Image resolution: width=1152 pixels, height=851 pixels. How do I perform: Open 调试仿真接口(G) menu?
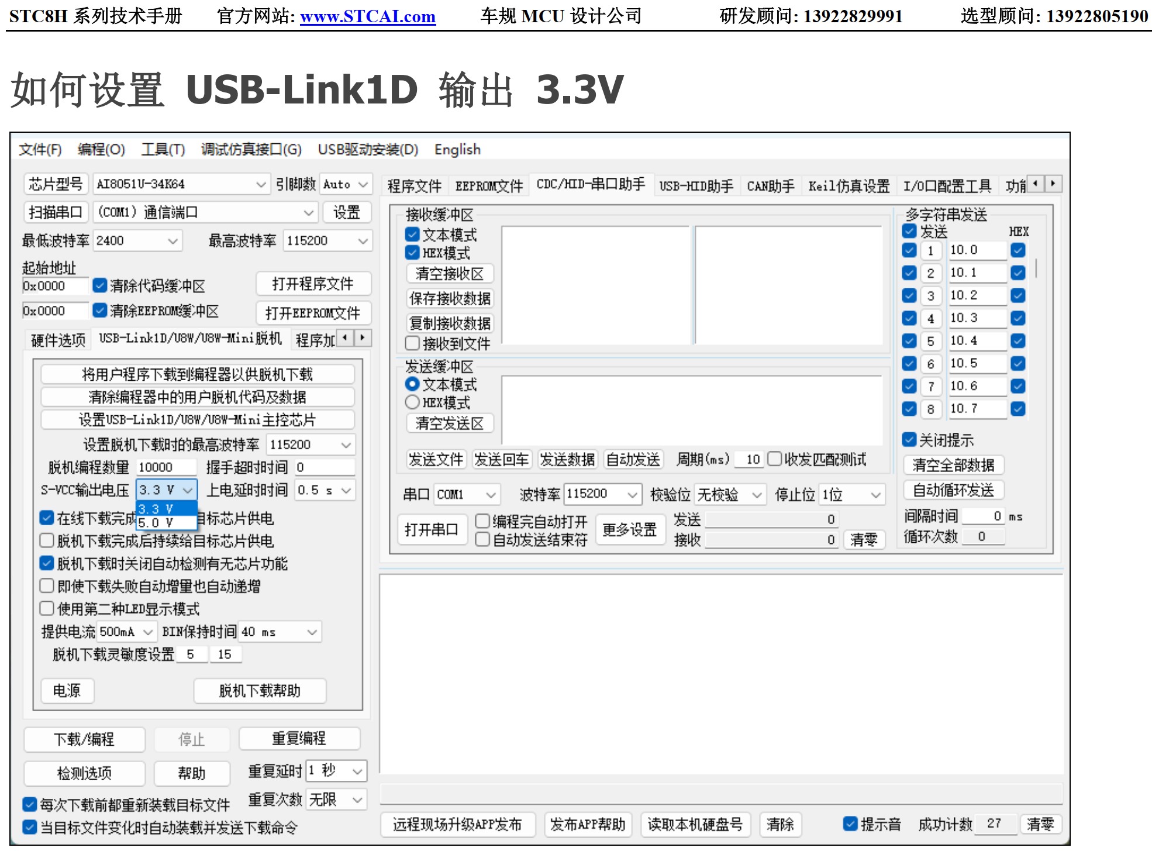point(251,150)
